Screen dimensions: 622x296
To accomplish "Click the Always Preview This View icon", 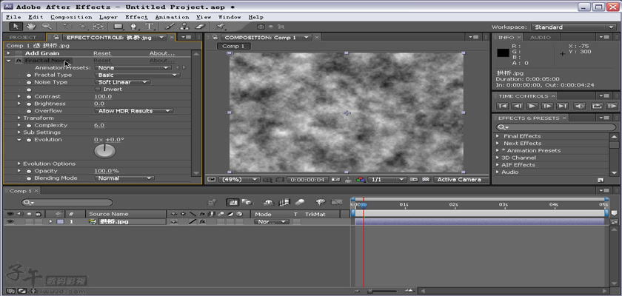I will 212,180.
